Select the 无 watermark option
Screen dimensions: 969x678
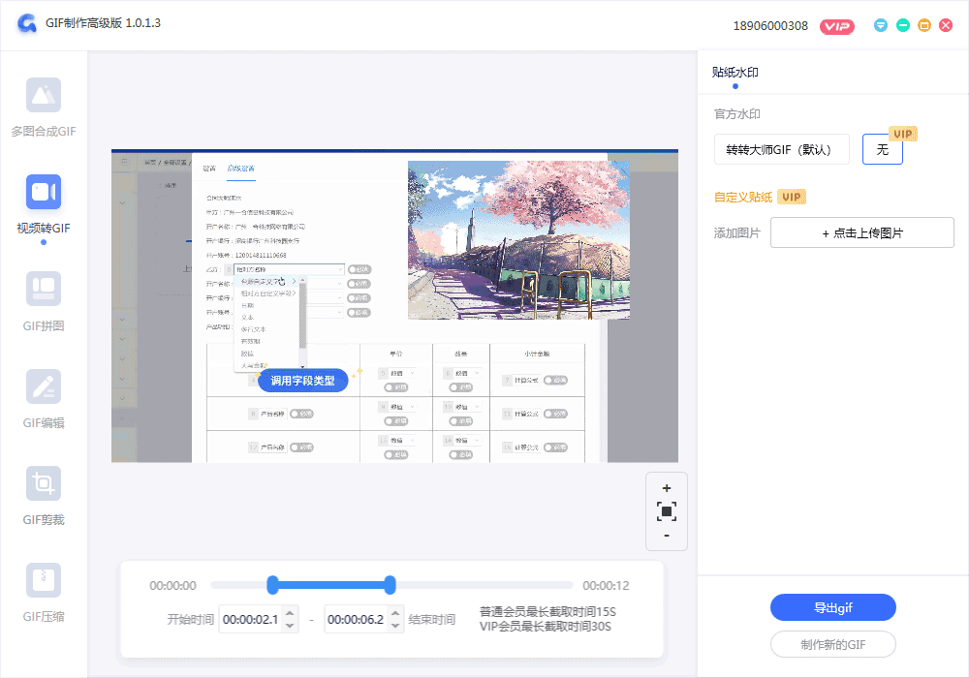coord(882,150)
